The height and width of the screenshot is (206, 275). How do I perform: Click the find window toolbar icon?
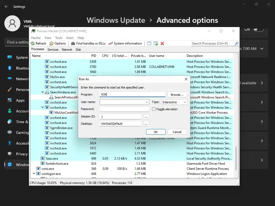click(x=149, y=43)
